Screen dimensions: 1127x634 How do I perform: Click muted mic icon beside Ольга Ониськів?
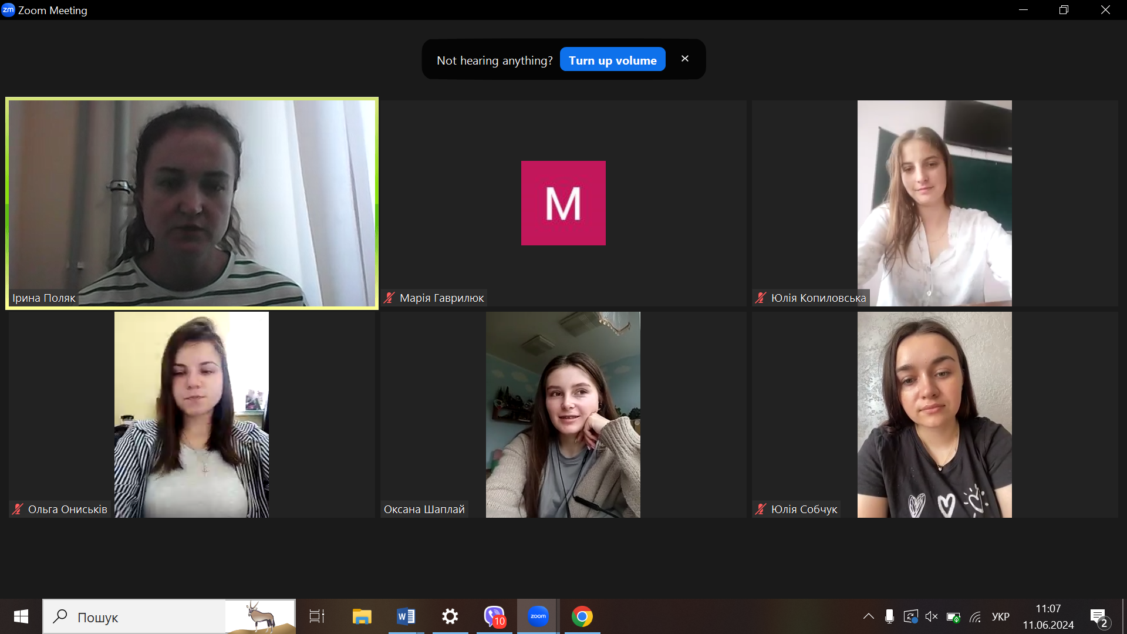click(x=18, y=509)
